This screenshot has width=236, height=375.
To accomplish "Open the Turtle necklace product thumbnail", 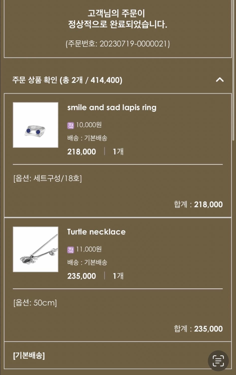I will click(x=36, y=249).
